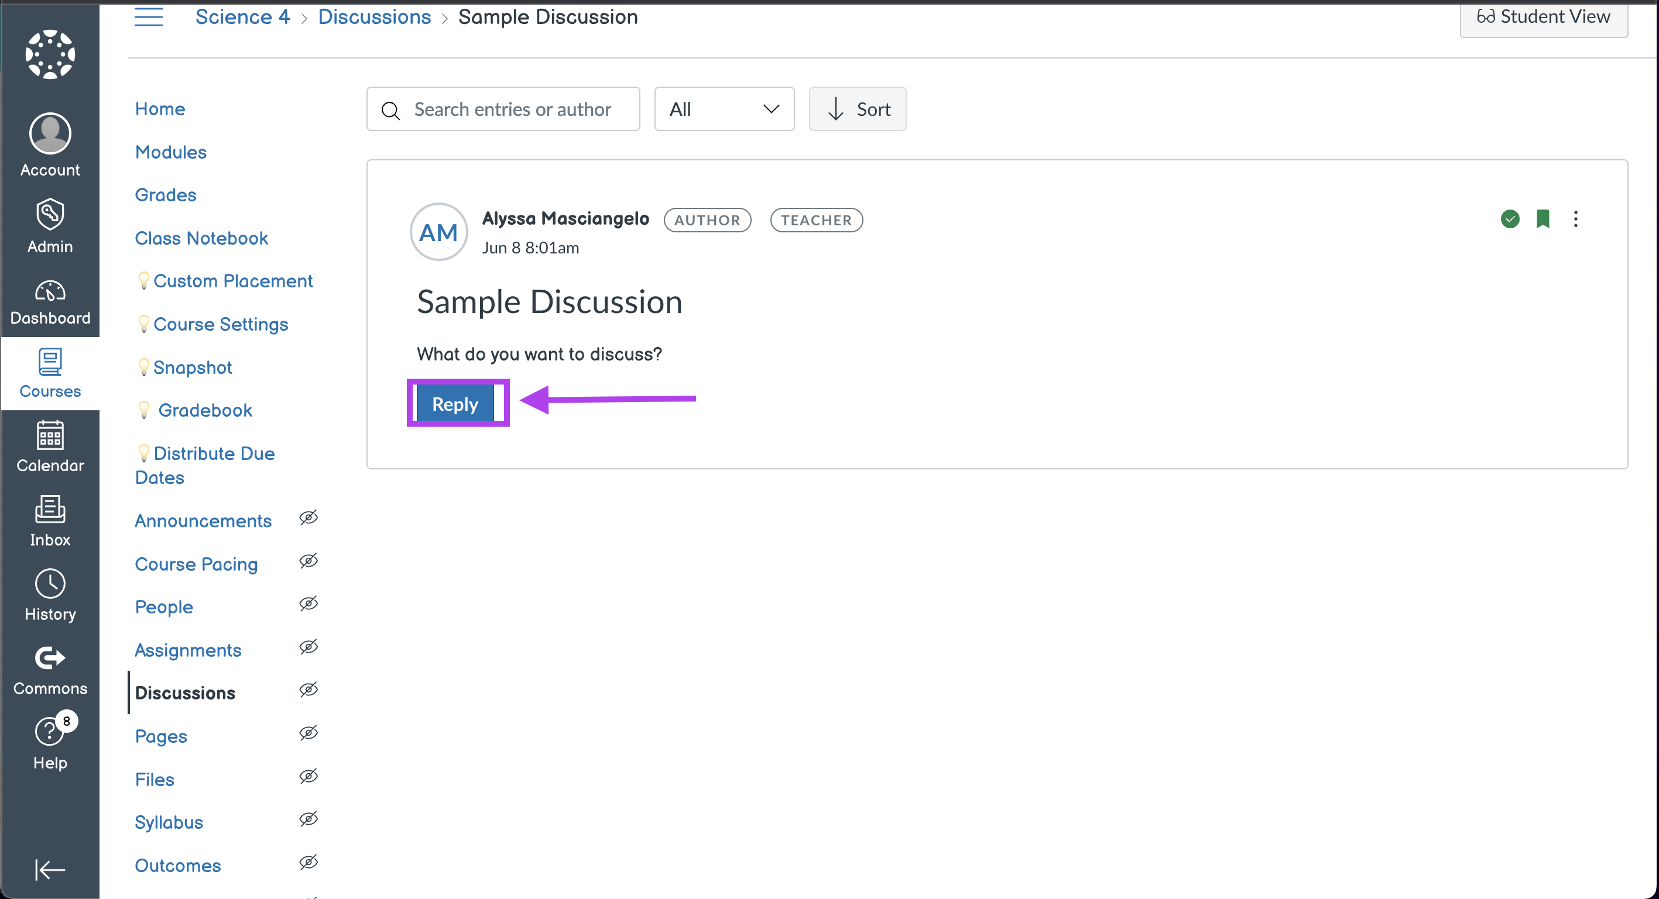Image resolution: width=1659 pixels, height=899 pixels.
Task: Click the Snapshot lightbulb icon
Action: (x=143, y=367)
